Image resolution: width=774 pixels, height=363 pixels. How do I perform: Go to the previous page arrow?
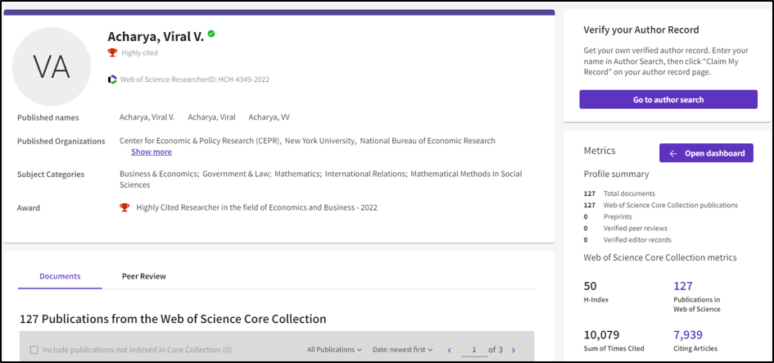pyautogui.click(x=449, y=350)
